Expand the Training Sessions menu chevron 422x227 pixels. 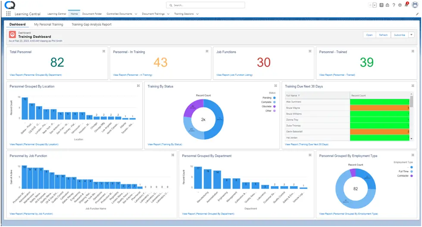tap(197, 14)
